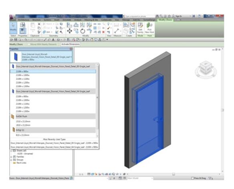Image resolution: width=234 pixels, height=189 pixels.
Task: Click Sign In in the title bar
Action: tap(178, 16)
